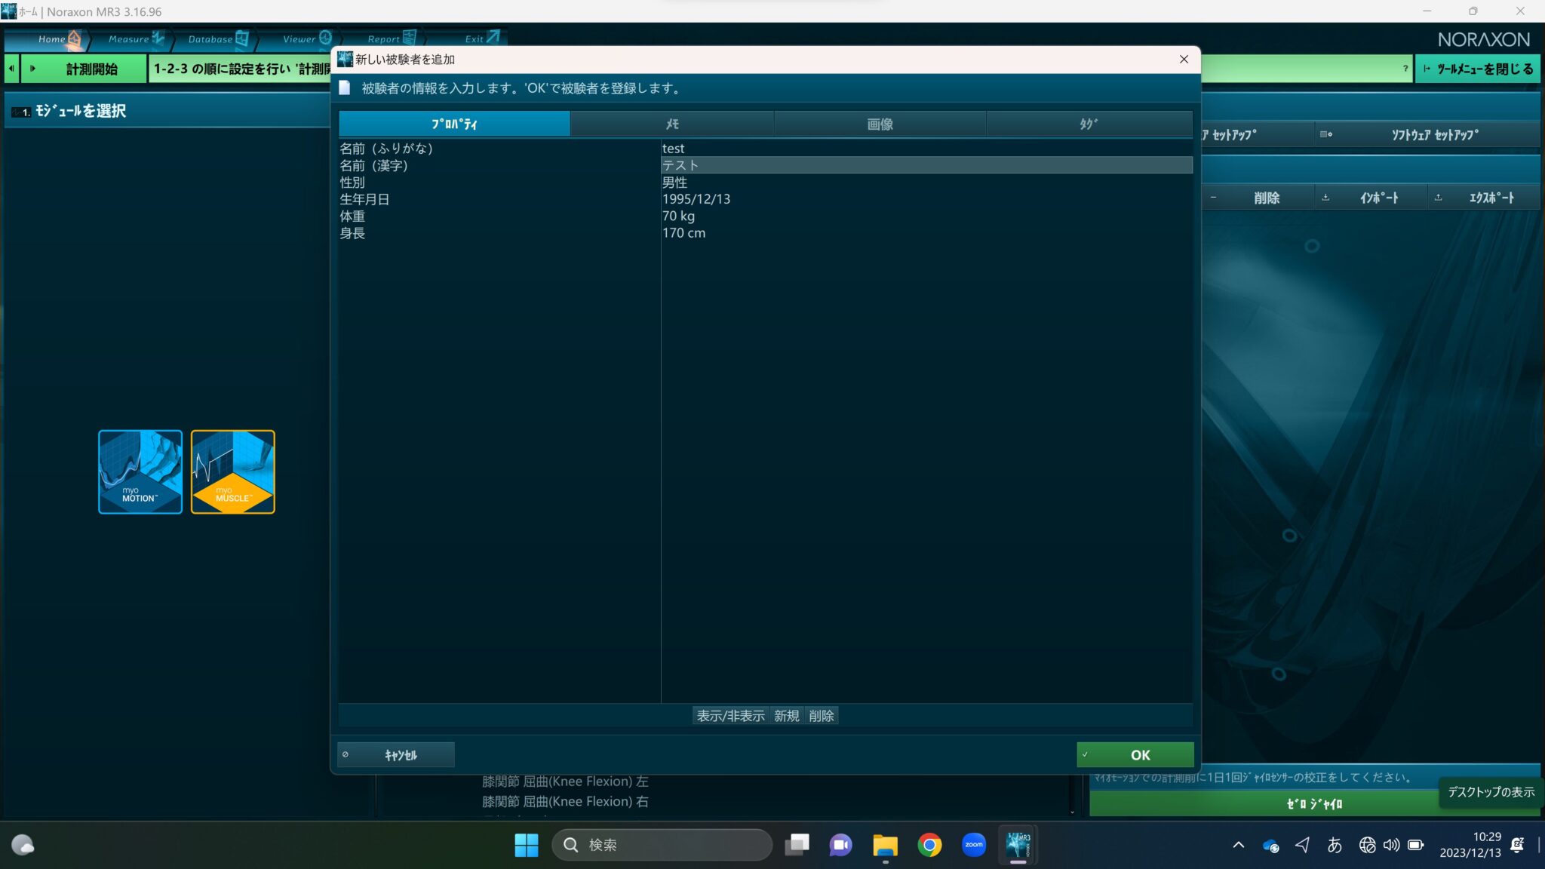Select the myoMOTION module icon

(140, 471)
